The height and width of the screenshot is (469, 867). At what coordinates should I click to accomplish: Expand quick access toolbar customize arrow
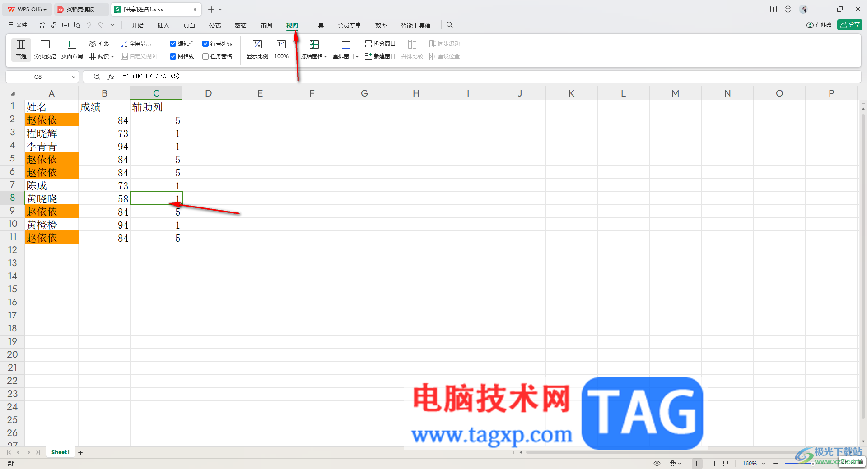point(112,25)
